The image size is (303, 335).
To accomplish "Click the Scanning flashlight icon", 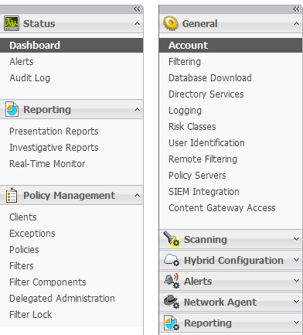I will click(x=172, y=239).
